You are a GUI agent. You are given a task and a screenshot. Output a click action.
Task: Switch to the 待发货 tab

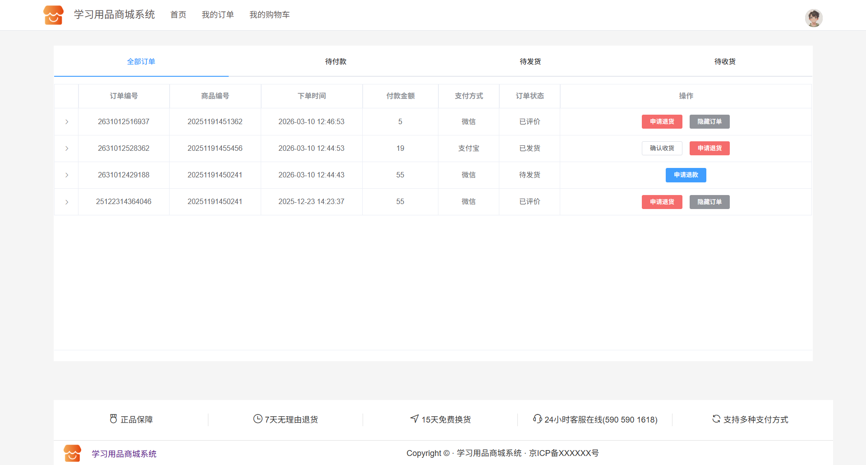tap(530, 61)
